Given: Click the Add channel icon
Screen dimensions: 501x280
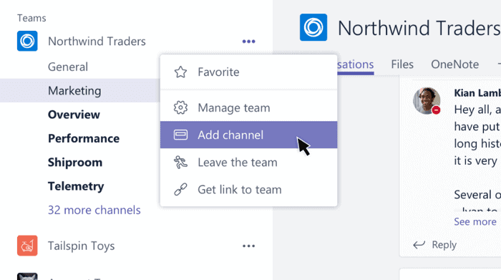Looking at the screenshot, I should [180, 135].
